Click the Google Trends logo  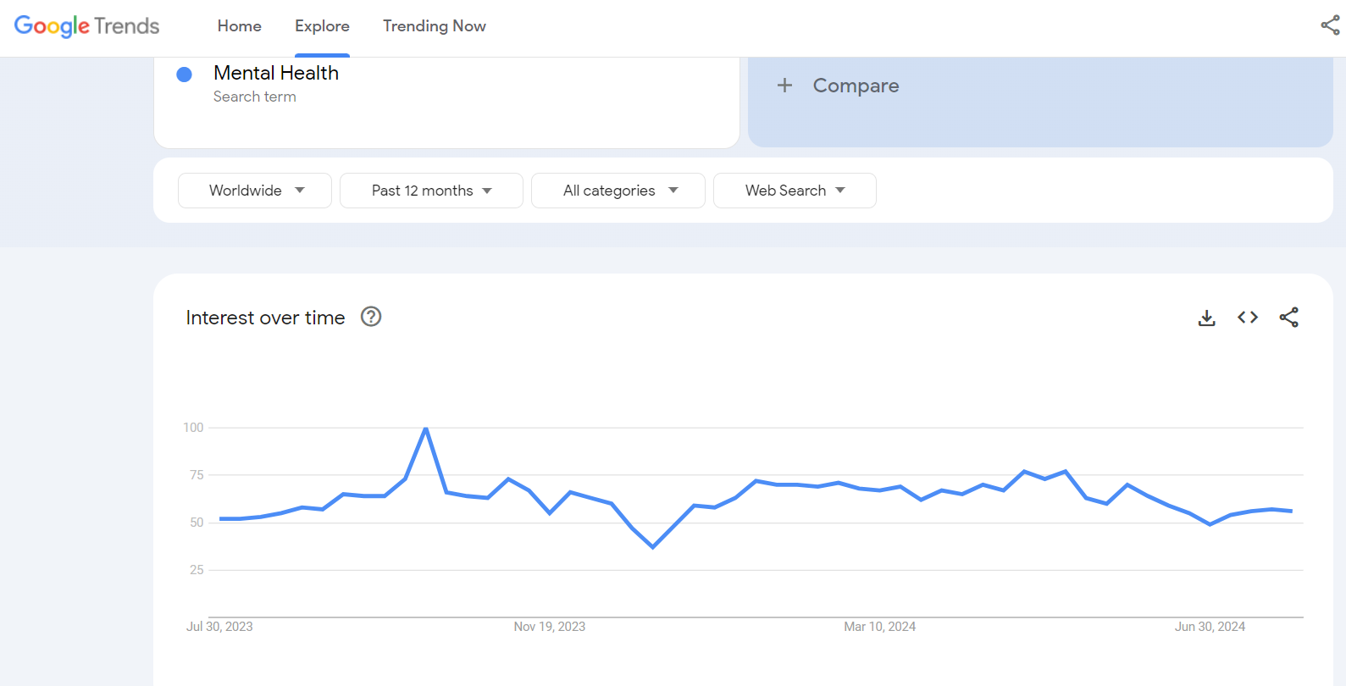[x=86, y=26]
